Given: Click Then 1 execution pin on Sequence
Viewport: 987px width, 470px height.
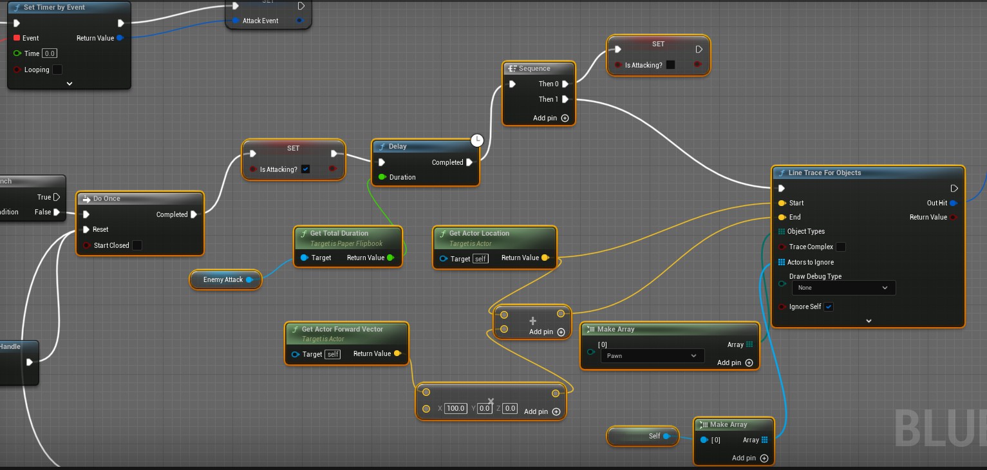Looking at the screenshot, I should click(565, 99).
